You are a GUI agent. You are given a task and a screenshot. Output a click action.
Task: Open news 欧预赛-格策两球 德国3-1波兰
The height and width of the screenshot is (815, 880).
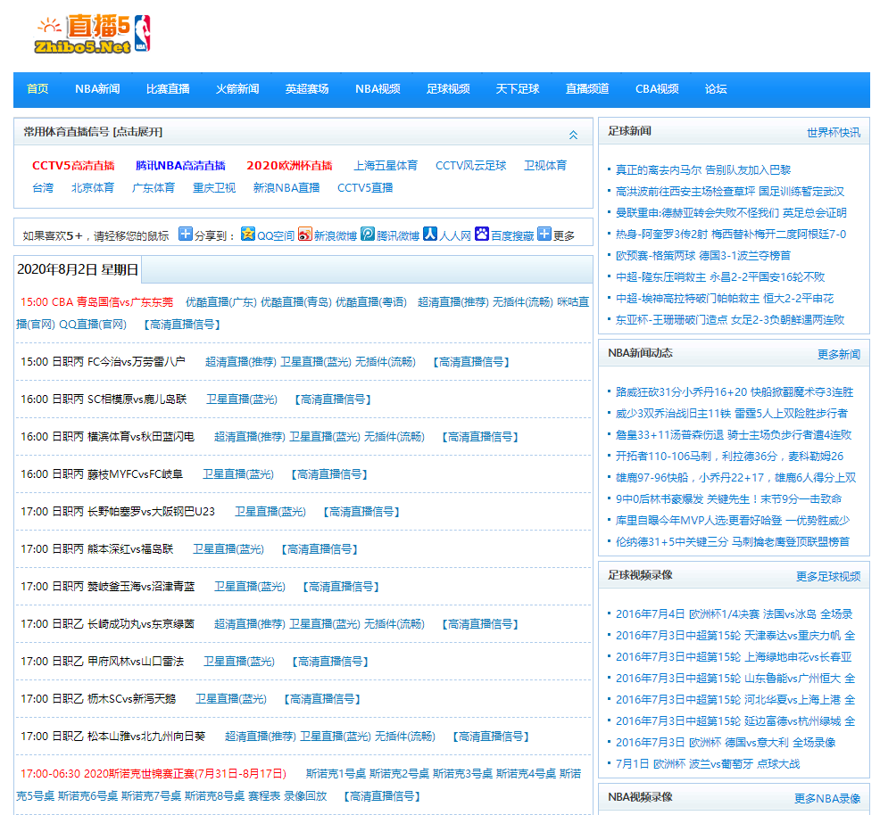click(x=703, y=255)
